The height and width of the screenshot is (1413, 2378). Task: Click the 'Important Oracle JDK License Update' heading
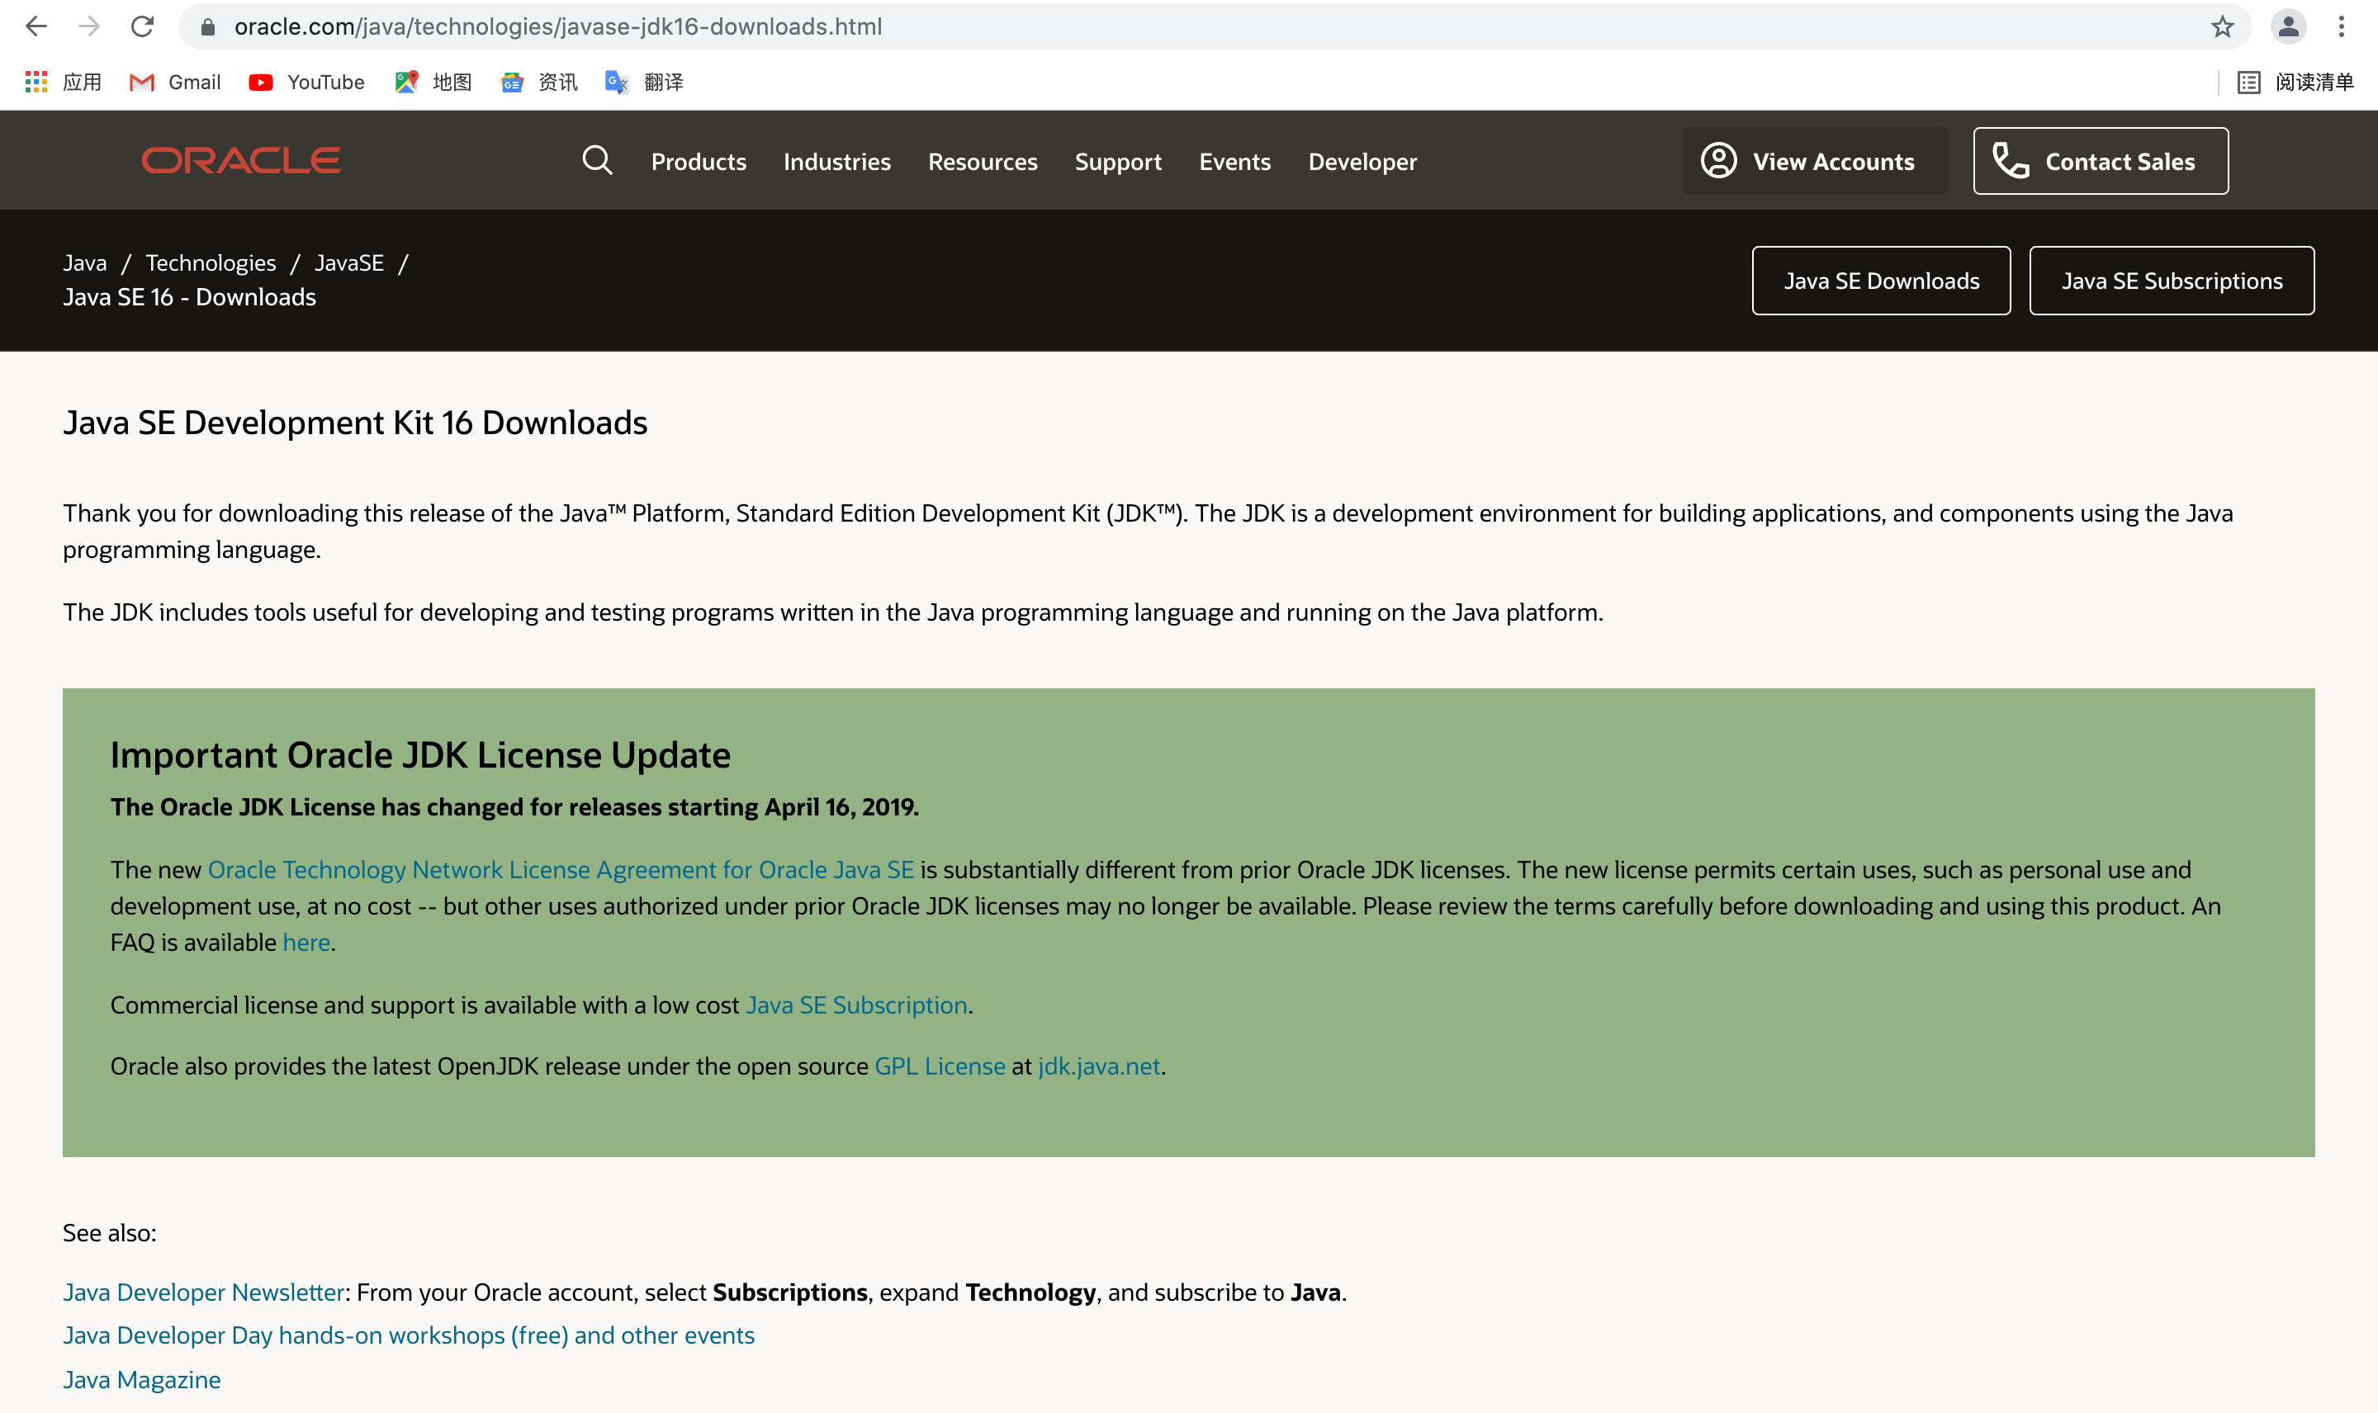coord(420,754)
